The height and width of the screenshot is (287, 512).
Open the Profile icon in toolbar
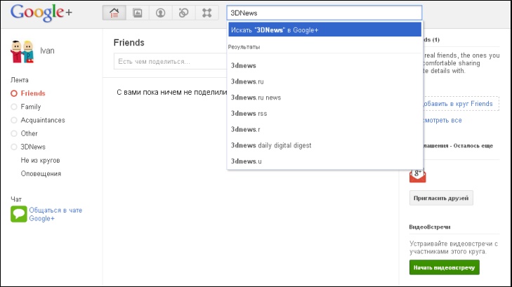[160, 13]
